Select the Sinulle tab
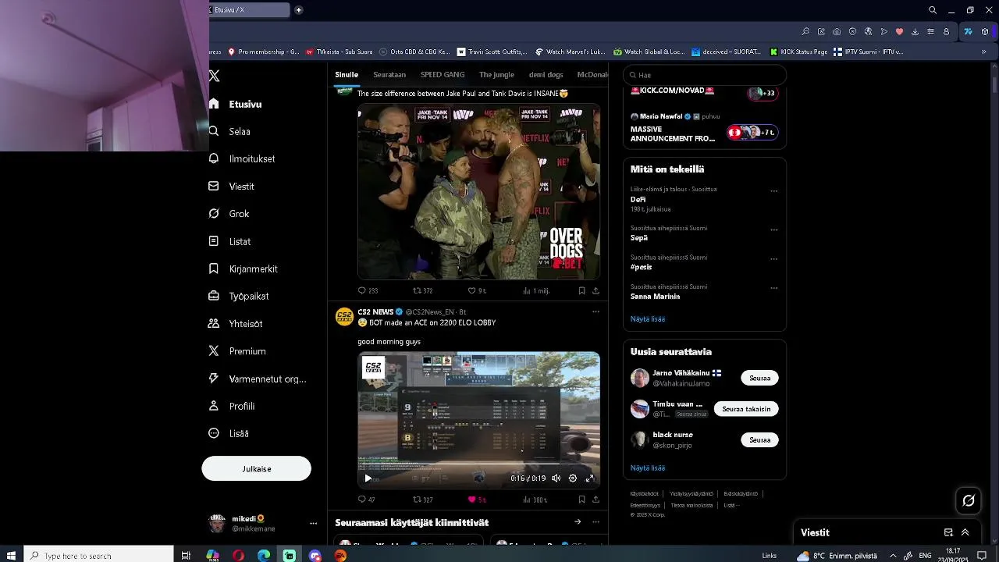 pos(347,75)
